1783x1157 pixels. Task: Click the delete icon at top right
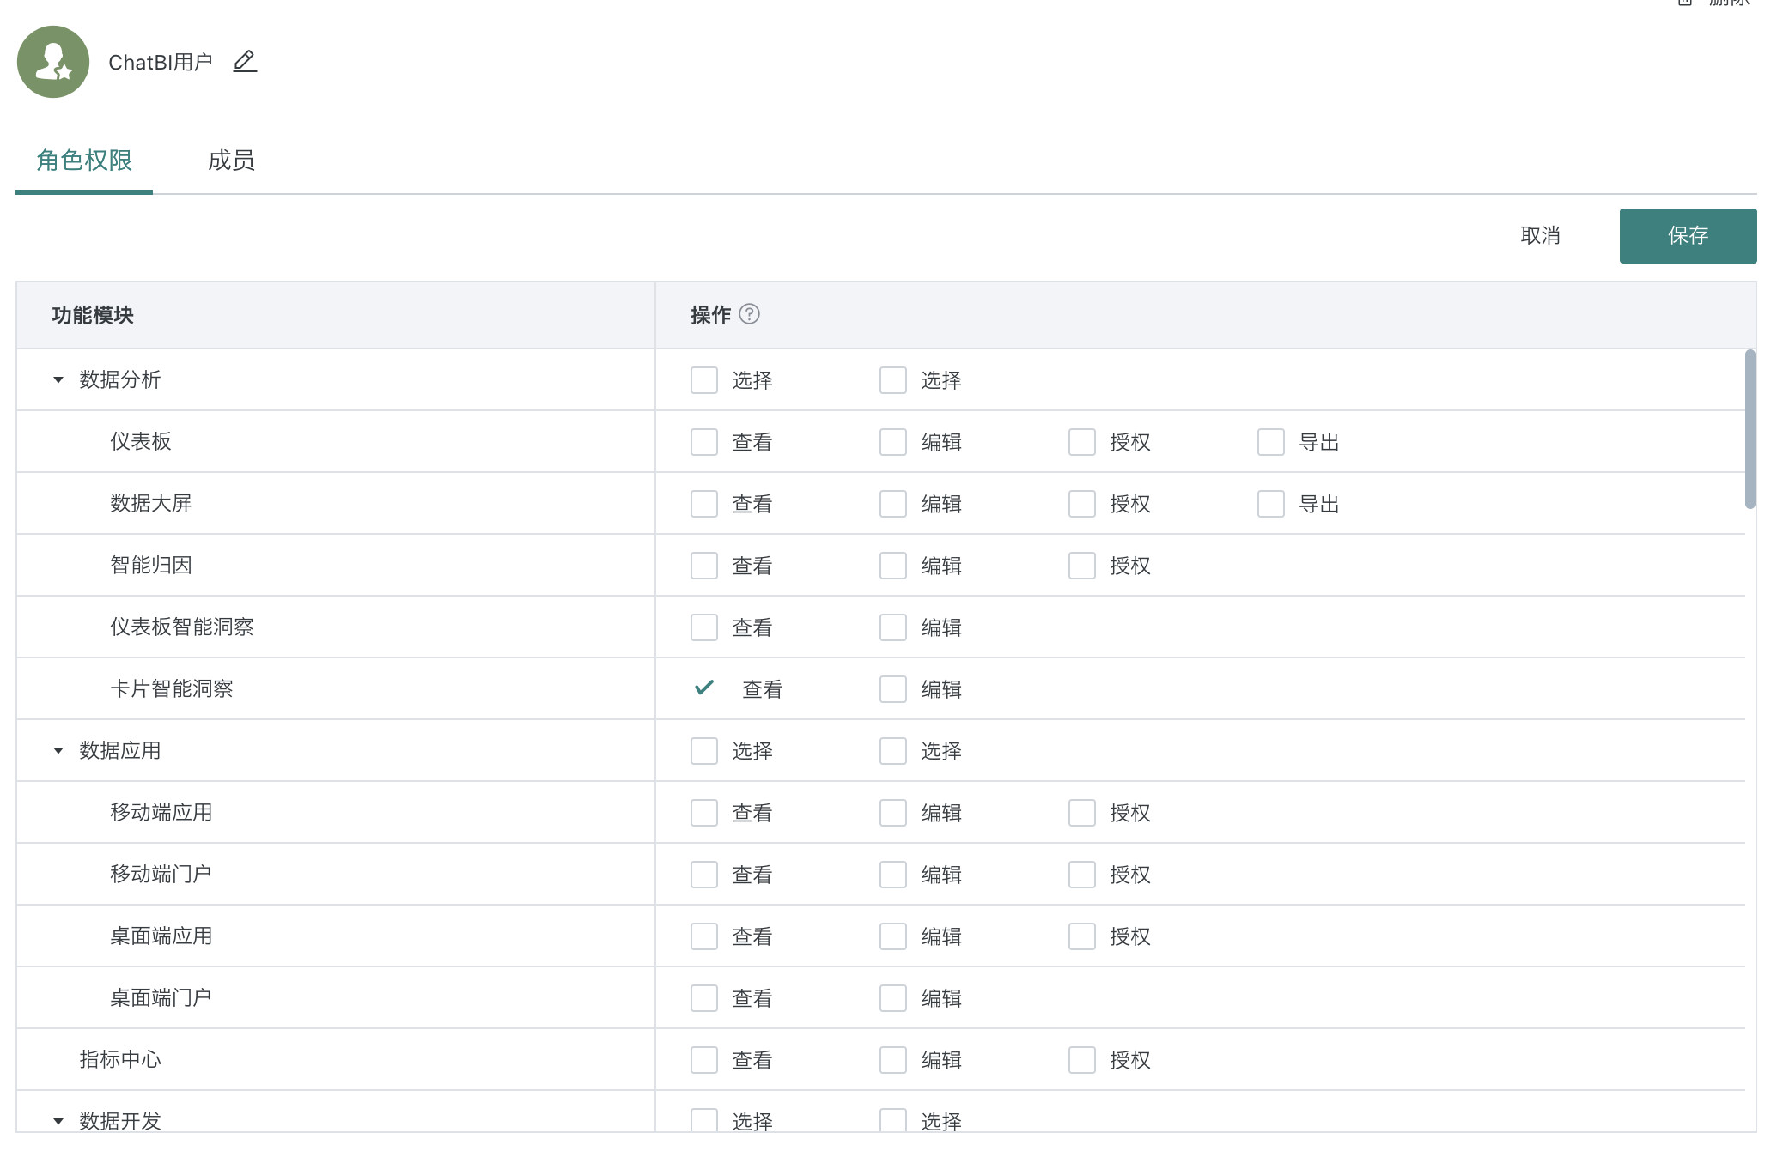(1685, 3)
